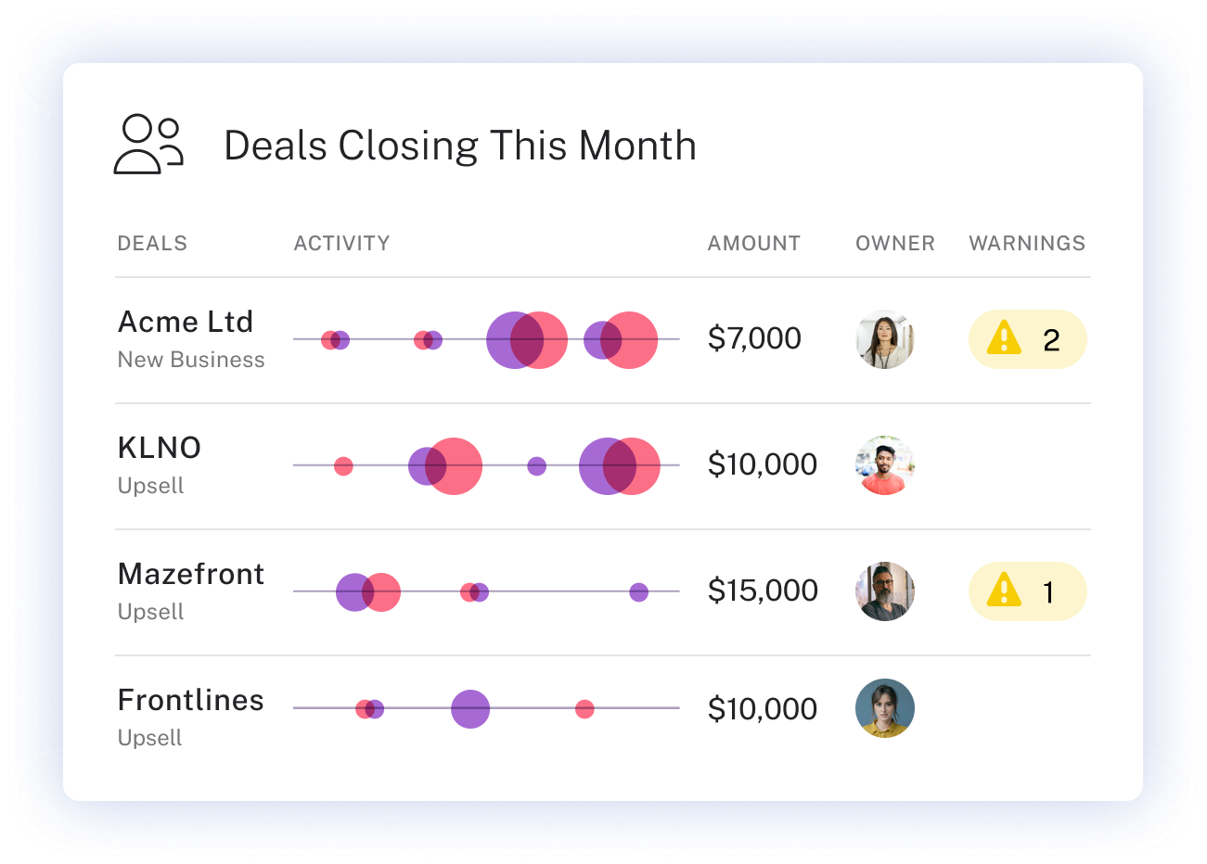Viewport: 1207px width, 864px height.
Task: Click the yellow warnings badge showing 2
Action: (x=1027, y=339)
